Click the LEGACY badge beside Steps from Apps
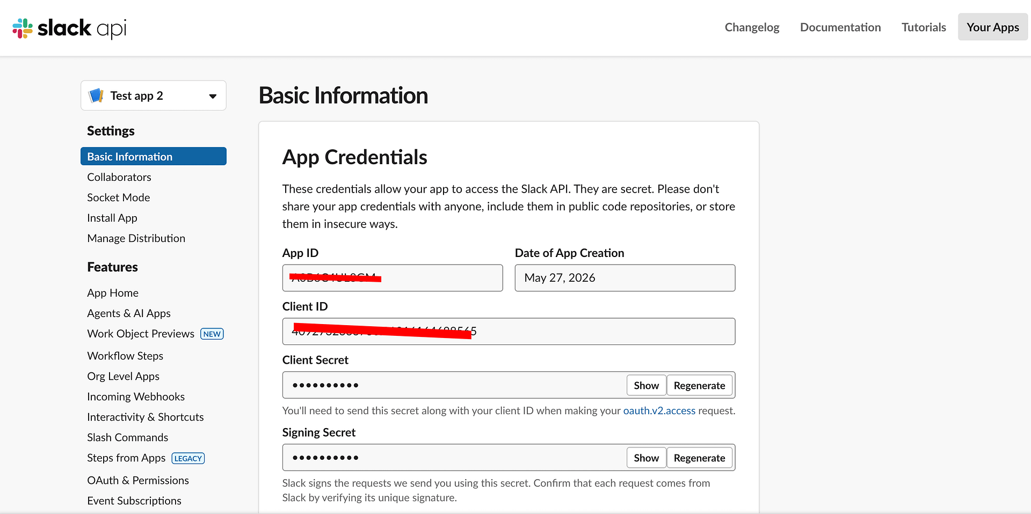 (x=188, y=458)
